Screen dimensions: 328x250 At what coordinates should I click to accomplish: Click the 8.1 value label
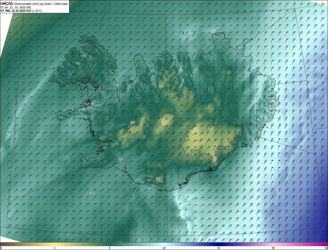point(18,111)
